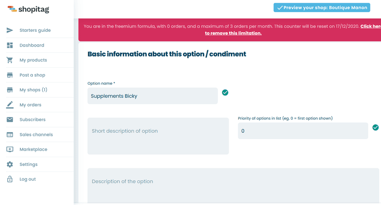Click the shopping cart icon for My products
This screenshot has height=205, width=381.
(x=10, y=60)
